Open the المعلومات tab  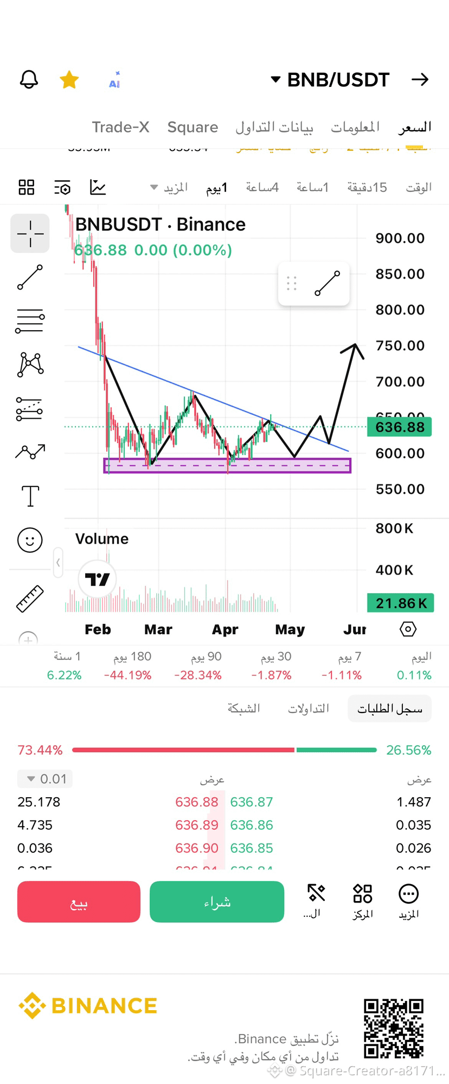pos(355,127)
